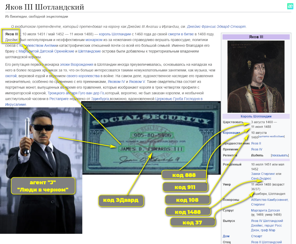Follow the Яковом IV link in paragraph

pyautogui.click(x=116, y=82)
